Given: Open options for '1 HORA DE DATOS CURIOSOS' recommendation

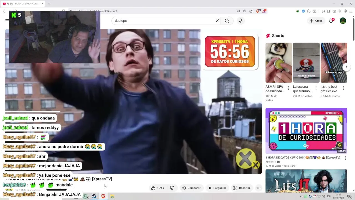Looking at the screenshot, I should pos(345,158).
